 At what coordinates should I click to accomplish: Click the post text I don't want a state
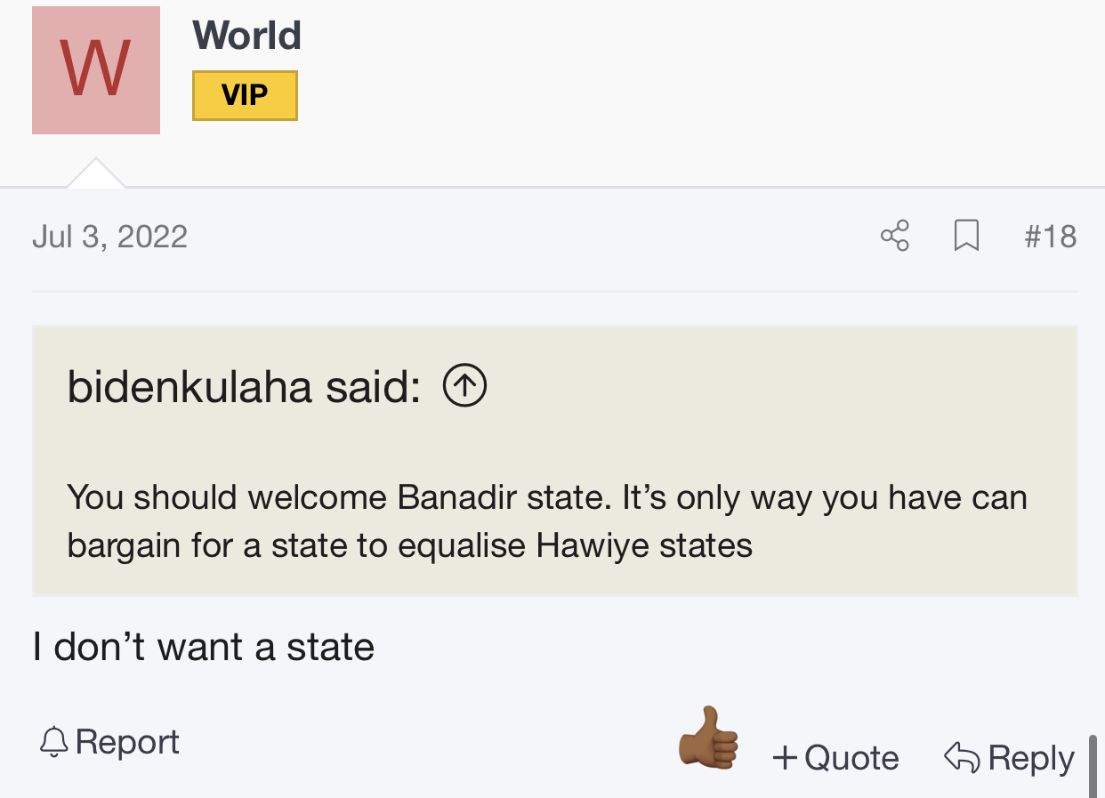coord(203,647)
